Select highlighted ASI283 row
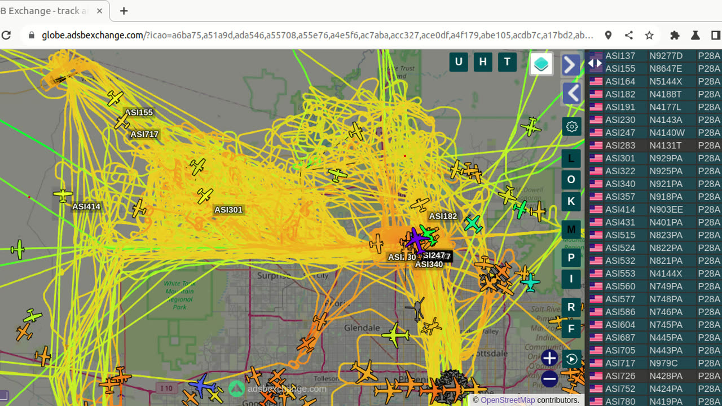This screenshot has height=406, width=722. [x=654, y=145]
